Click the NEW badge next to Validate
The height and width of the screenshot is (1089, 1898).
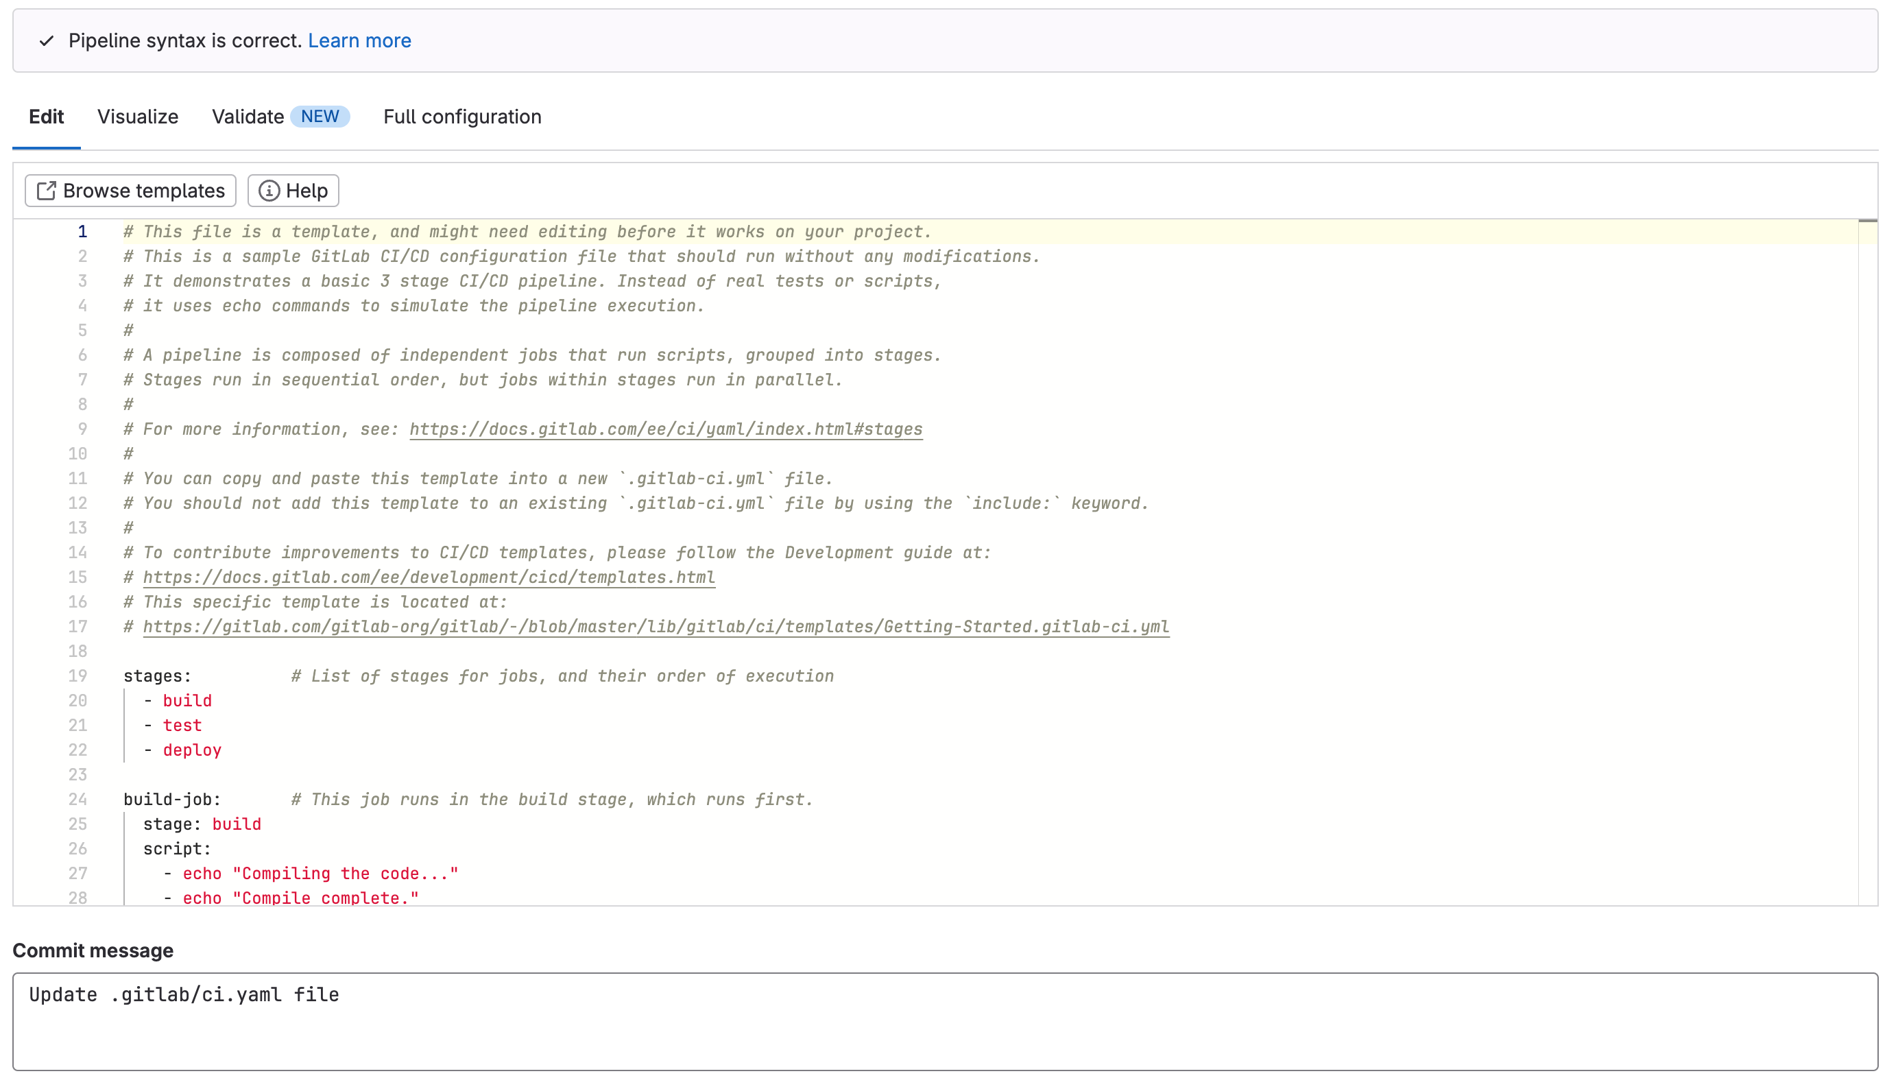point(320,117)
